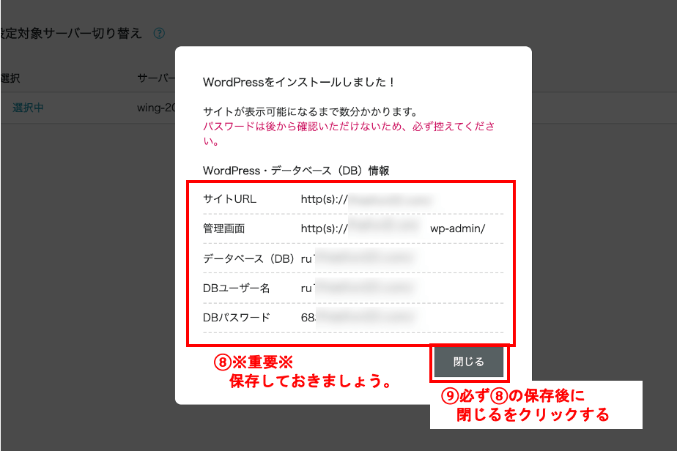Click the wp-admin/ text in 管理画面 row
Screen dimensions: 677x451
[x=458, y=228]
